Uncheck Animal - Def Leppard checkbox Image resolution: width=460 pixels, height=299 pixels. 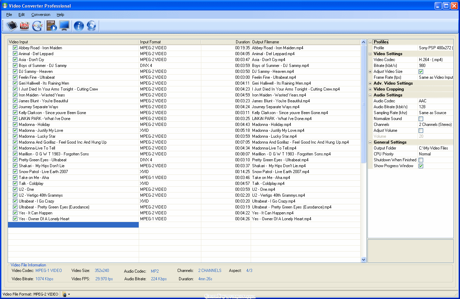tap(15, 53)
